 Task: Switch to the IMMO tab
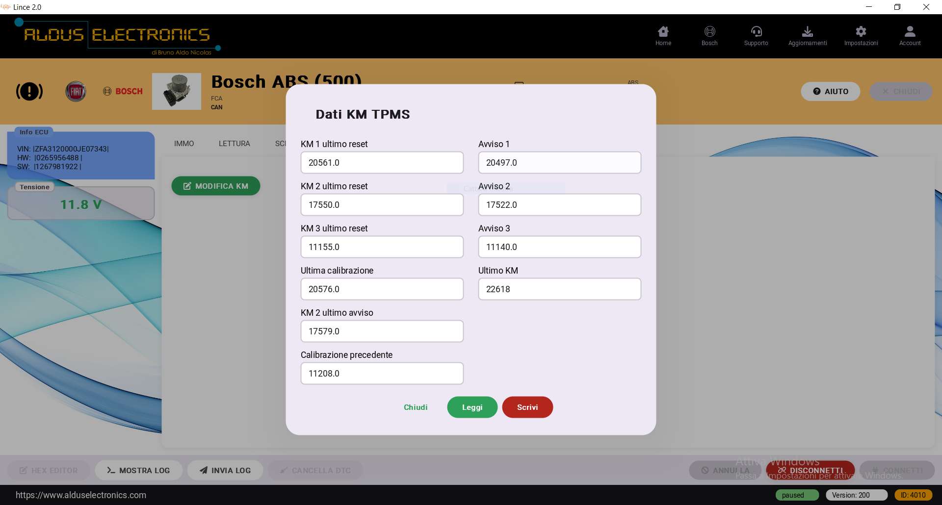pyautogui.click(x=184, y=144)
